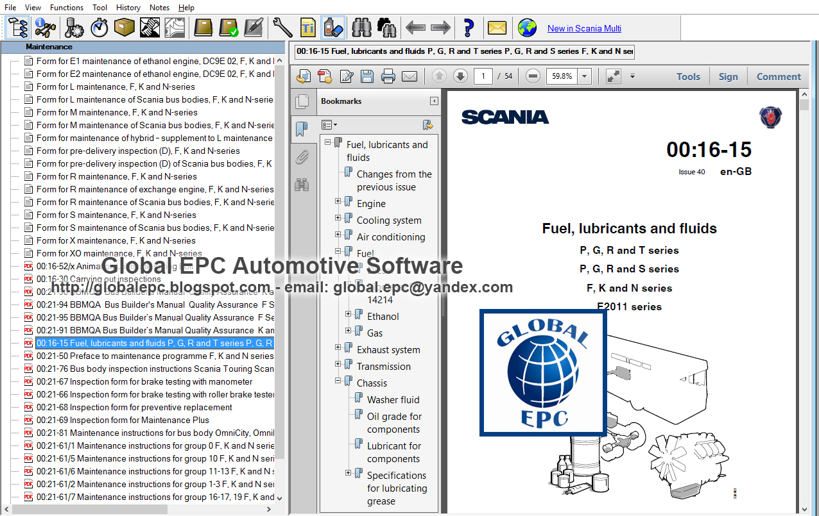The height and width of the screenshot is (516, 819).
Task: Open the Notes menu
Action: 160,8
